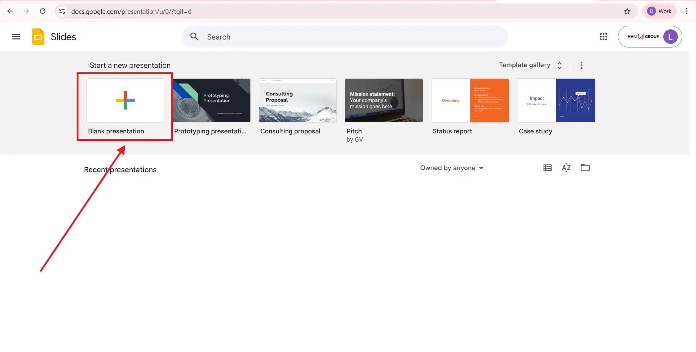Switch the Work browser profile
Image resolution: width=696 pixels, height=352 pixels.
[660, 11]
